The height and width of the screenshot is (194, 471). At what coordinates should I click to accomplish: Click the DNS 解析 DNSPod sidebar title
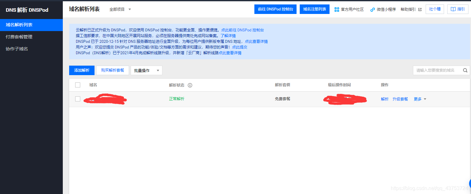(27, 10)
